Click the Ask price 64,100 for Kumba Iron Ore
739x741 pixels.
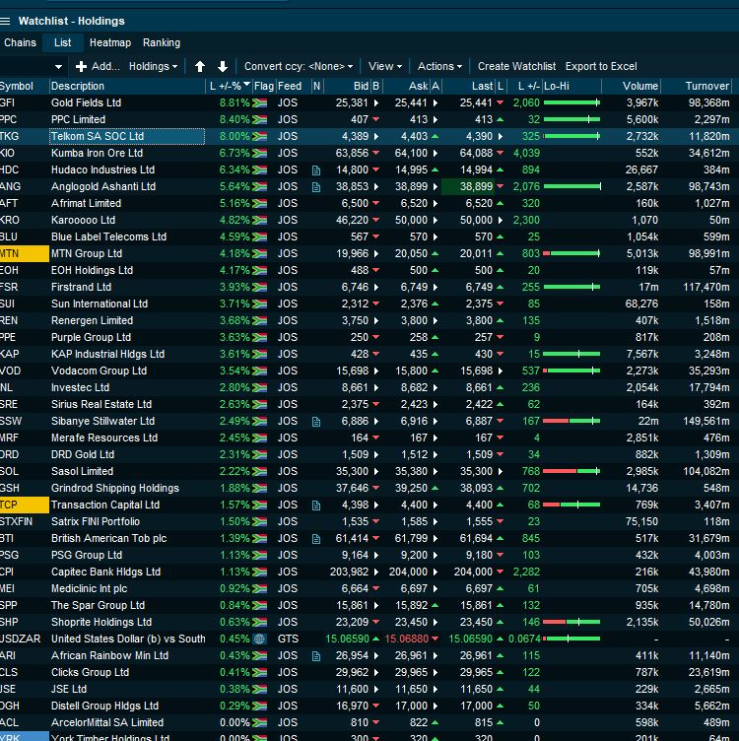pos(411,153)
